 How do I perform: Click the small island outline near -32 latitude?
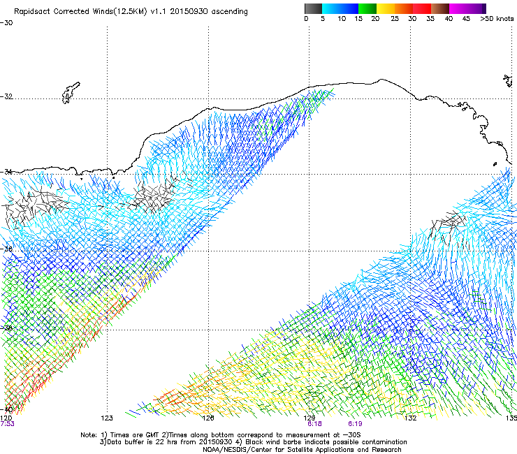point(71,93)
